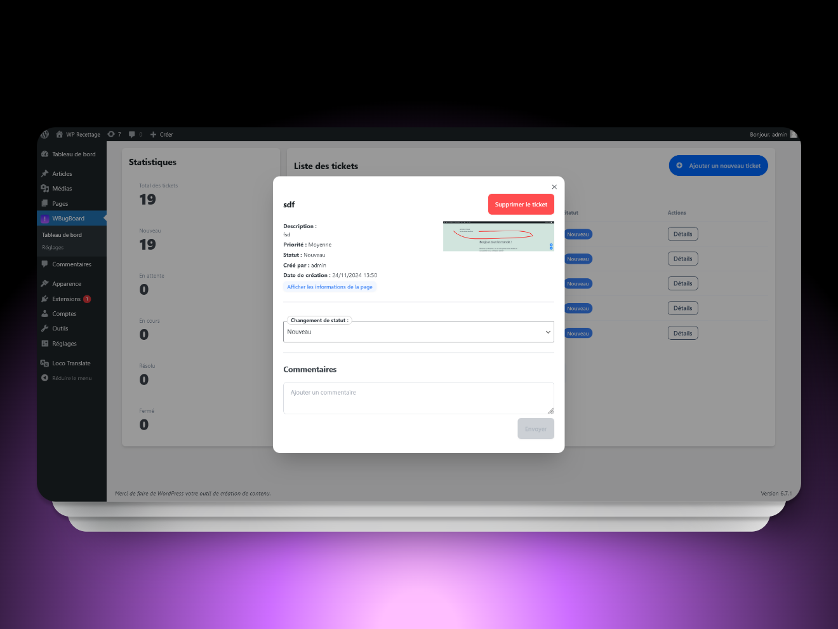Screen dimensions: 838x629
Task: Open WP Recettage site home icon
Action: coord(60,135)
